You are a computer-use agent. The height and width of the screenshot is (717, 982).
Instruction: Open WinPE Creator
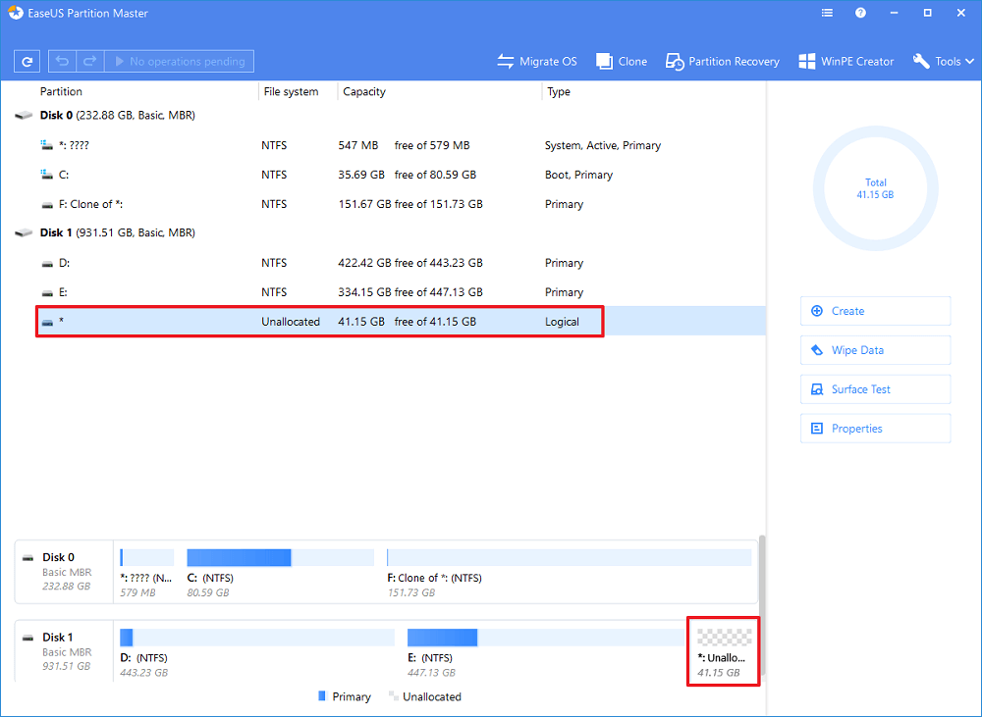point(846,62)
